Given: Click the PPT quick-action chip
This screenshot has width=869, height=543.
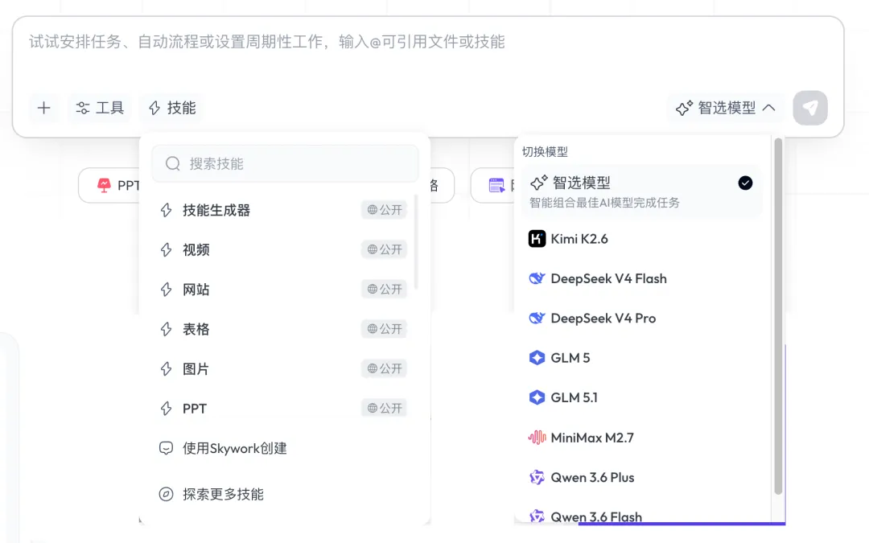Looking at the screenshot, I should pos(109,186).
